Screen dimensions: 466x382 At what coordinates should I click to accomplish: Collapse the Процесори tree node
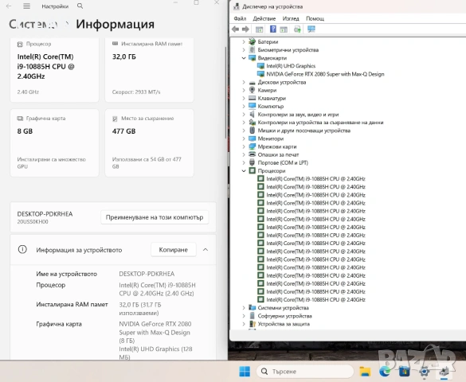[x=244, y=170]
